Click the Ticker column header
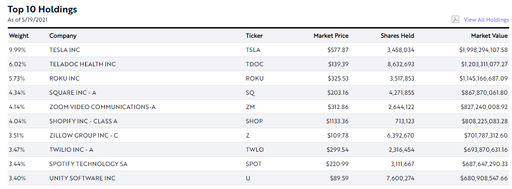Viewport: 512px width, 189px height. [254, 36]
